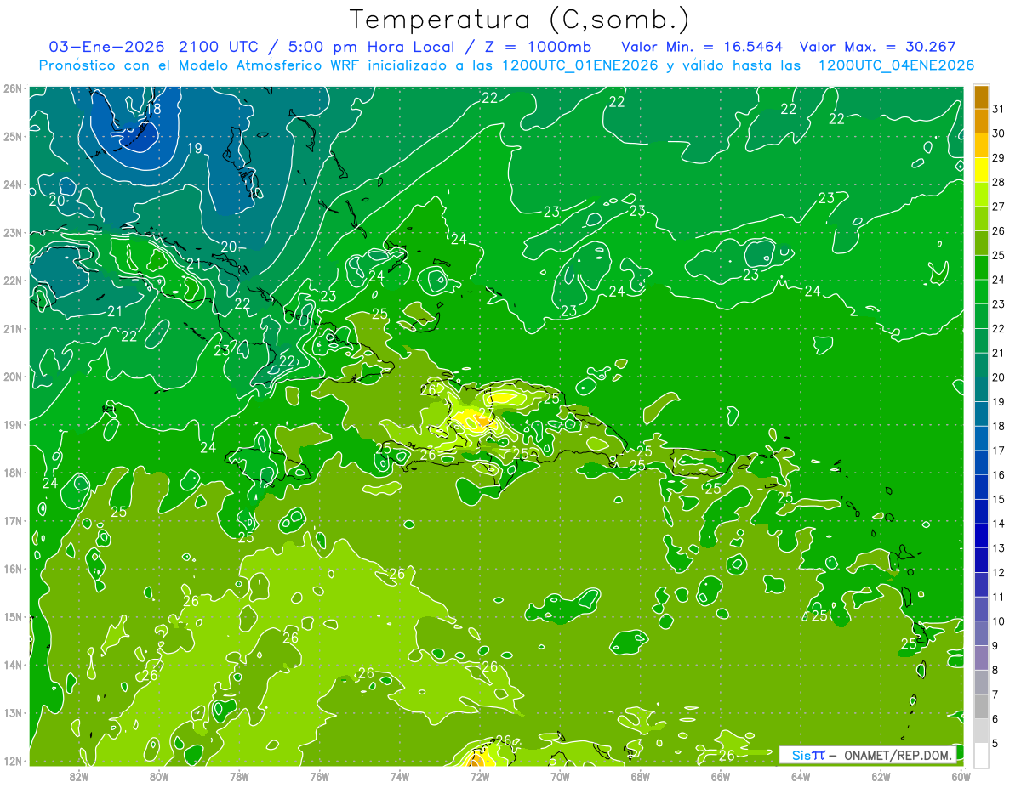
Task: Click the '60W' longitude axis label
Action: click(x=961, y=776)
